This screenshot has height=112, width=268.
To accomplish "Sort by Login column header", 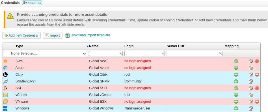I will pos(129,46).
